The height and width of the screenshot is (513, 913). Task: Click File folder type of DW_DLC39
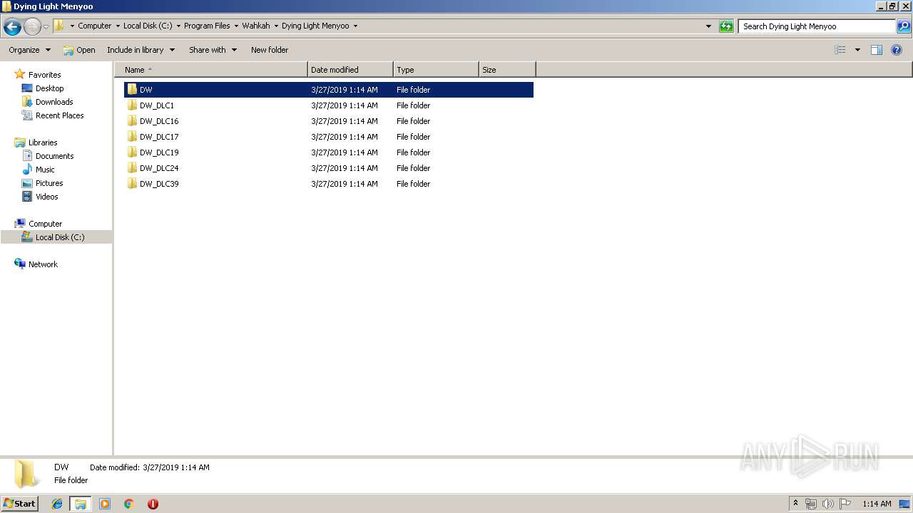(414, 184)
